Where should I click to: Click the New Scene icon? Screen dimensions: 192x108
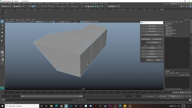pos(15,6)
